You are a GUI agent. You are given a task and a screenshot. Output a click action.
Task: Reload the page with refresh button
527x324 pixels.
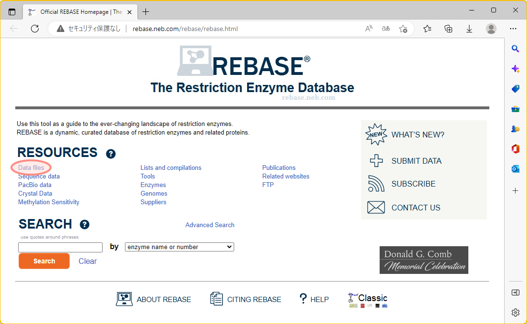tap(35, 29)
